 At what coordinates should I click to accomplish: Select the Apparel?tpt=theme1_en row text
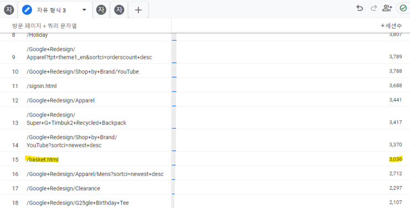(89, 53)
